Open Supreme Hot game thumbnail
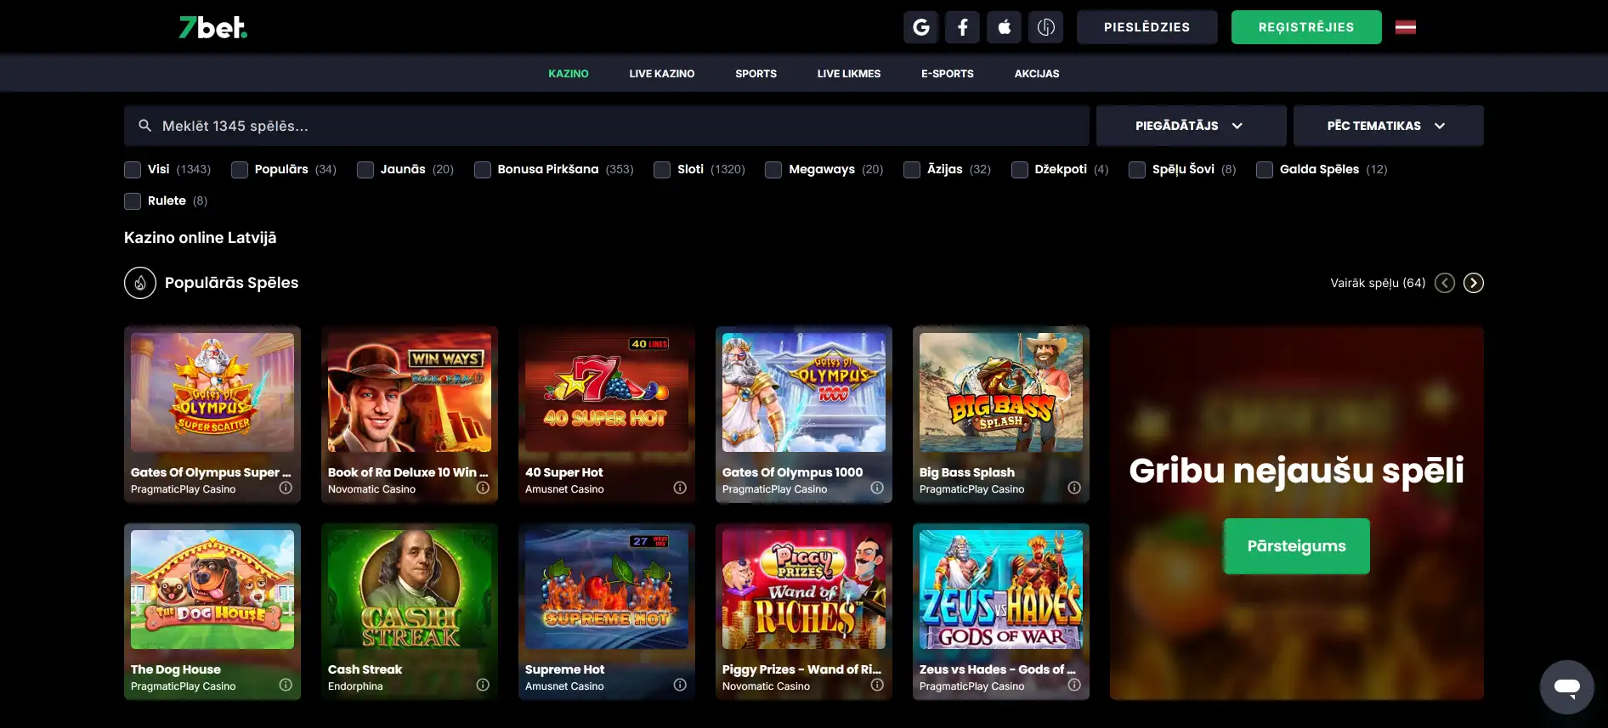 pos(607,590)
